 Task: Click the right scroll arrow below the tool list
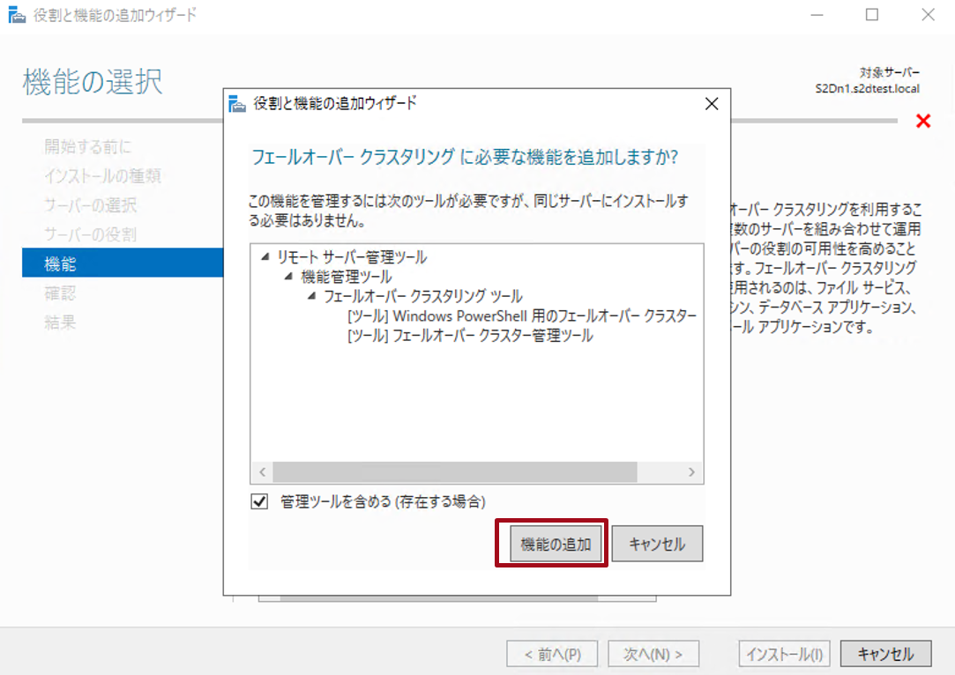coord(693,472)
